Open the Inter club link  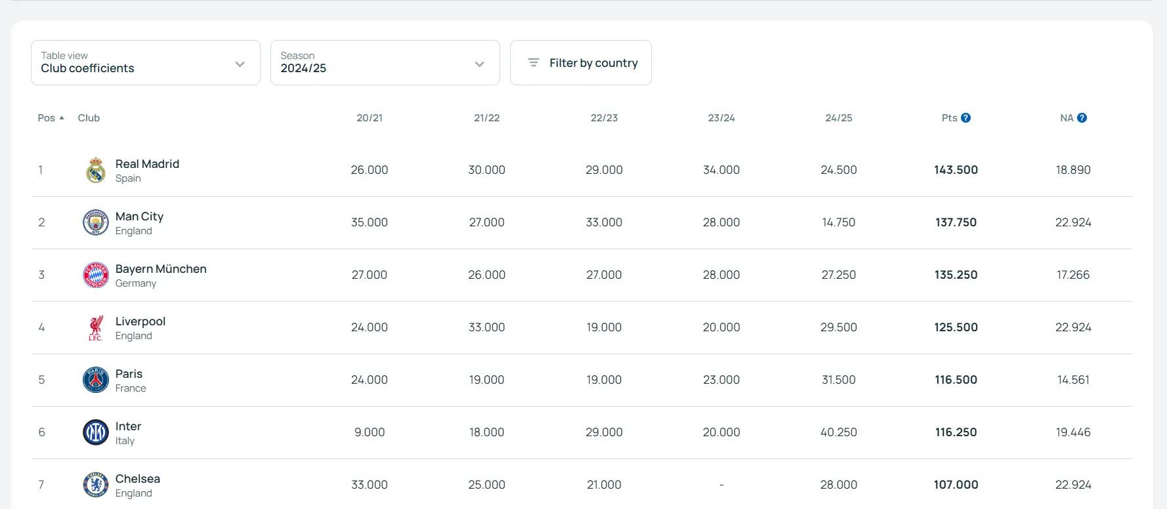128,426
